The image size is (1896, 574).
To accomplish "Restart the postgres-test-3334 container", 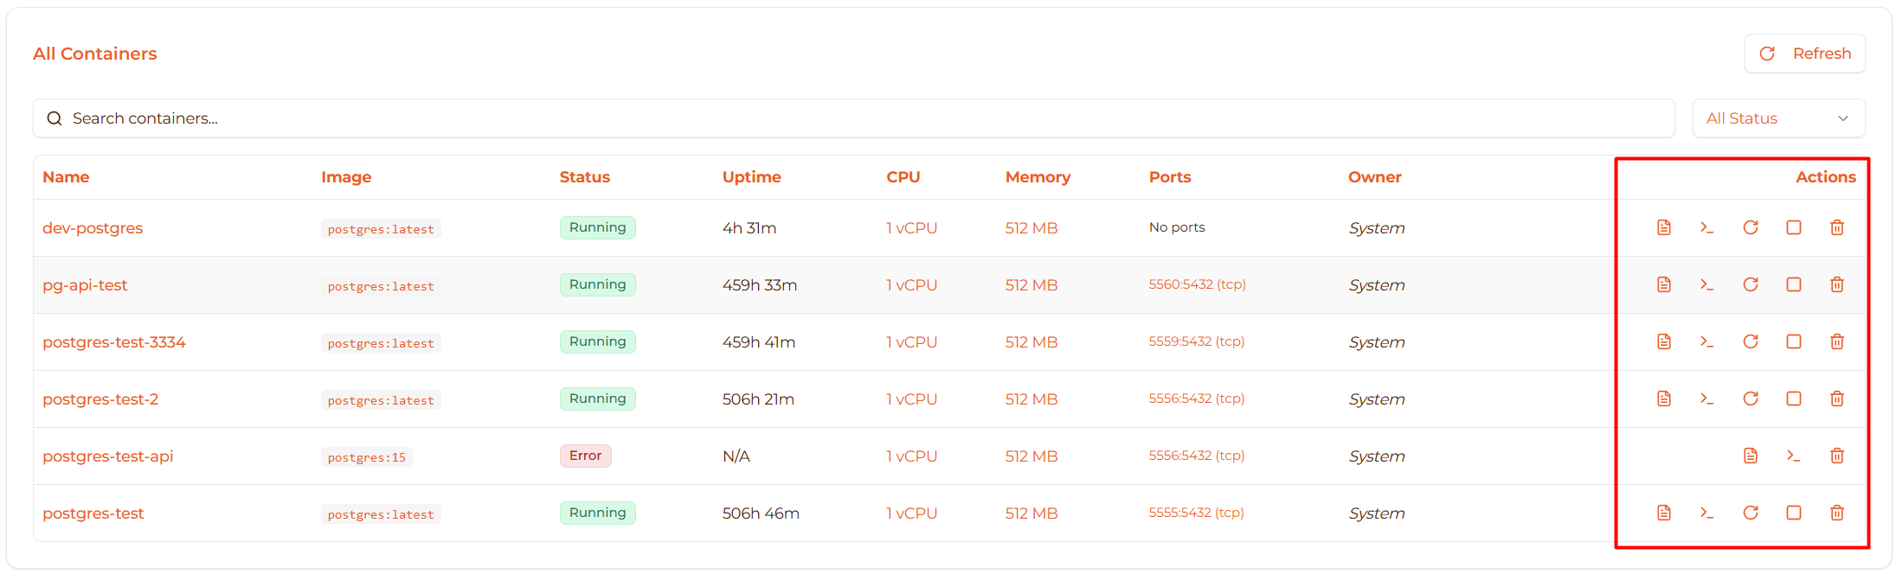I will pyautogui.click(x=1750, y=341).
